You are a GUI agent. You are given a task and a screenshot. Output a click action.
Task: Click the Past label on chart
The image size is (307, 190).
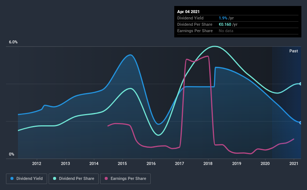click(294, 51)
